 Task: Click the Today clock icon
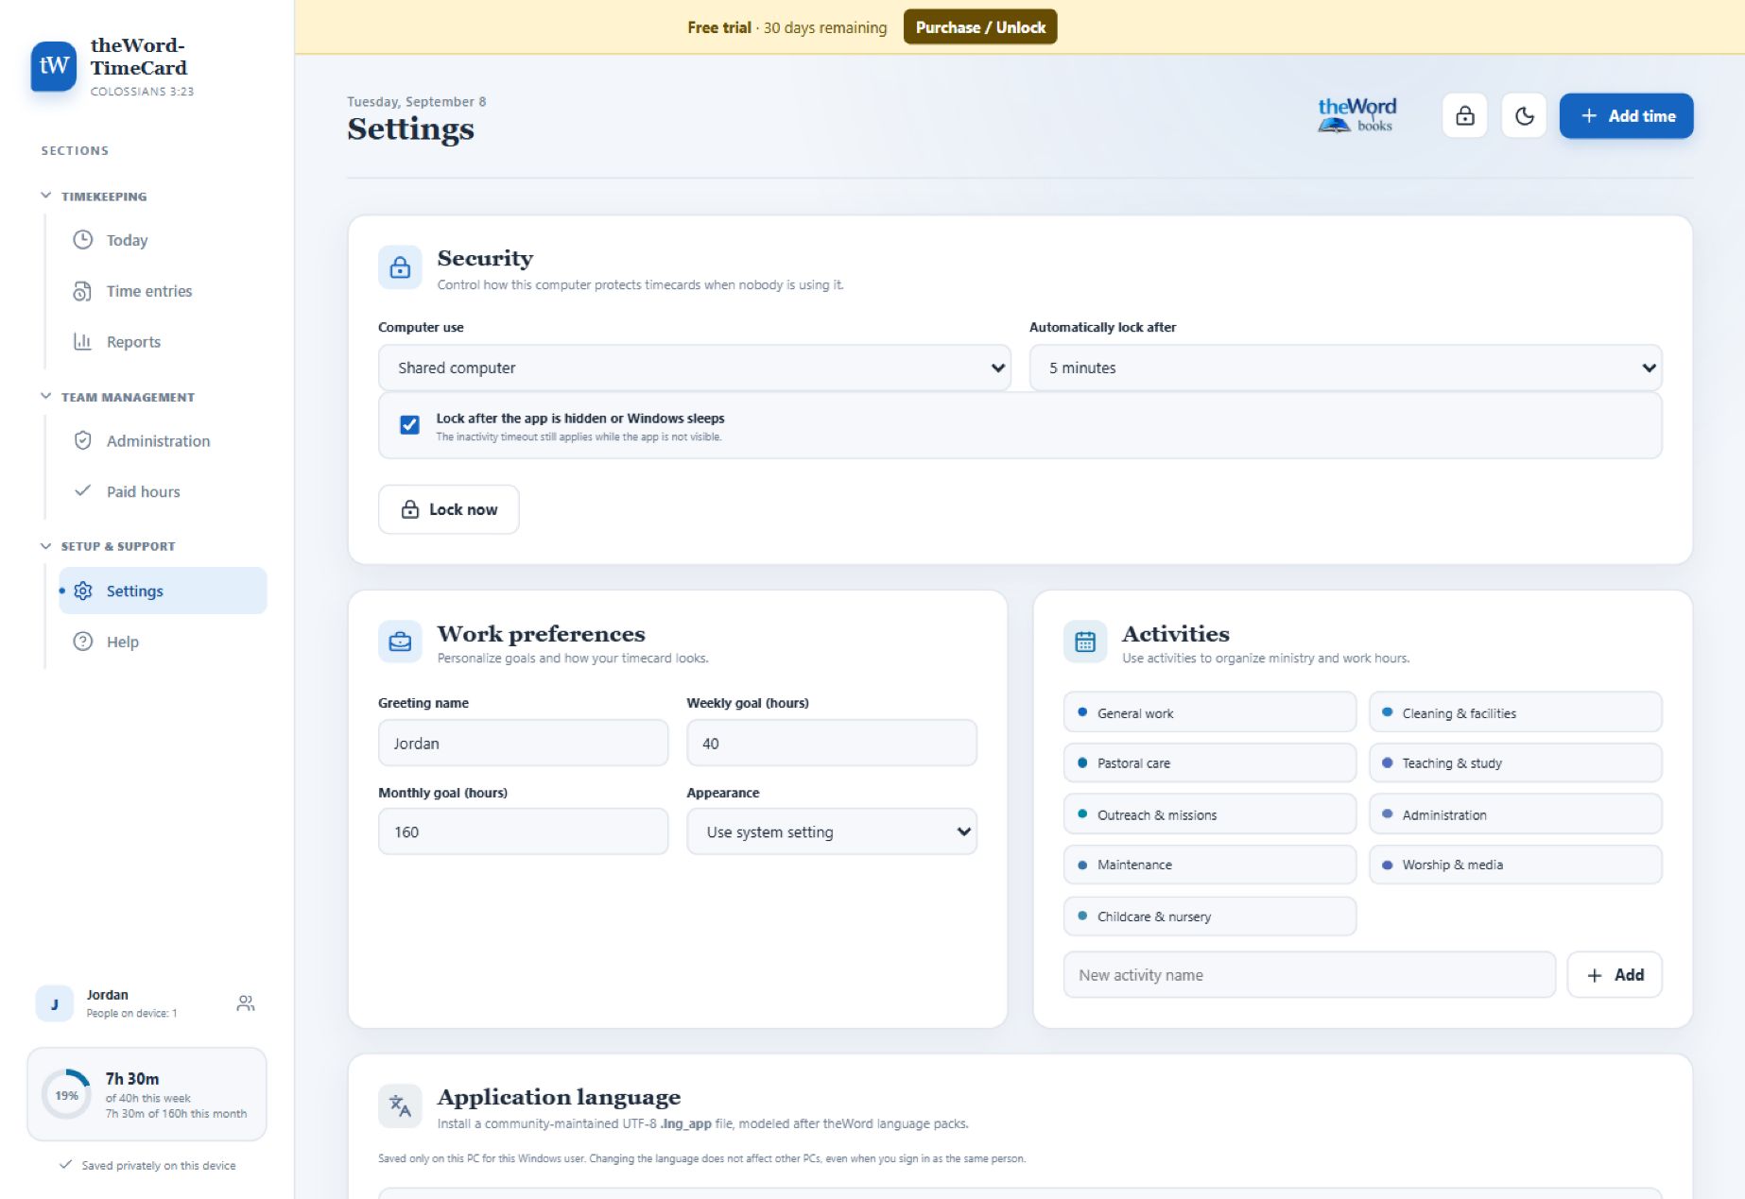coord(83,240)
